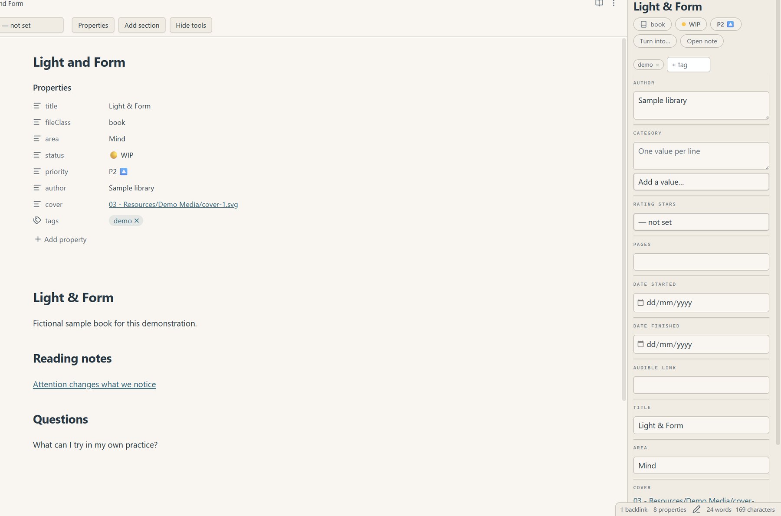Click the P2 priority chip
This screenshot has height=516, width=781.
pyautogui.click(x=725, y=24)
